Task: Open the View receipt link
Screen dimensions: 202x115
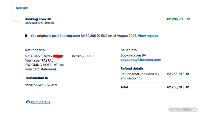Action: point(148,36)
